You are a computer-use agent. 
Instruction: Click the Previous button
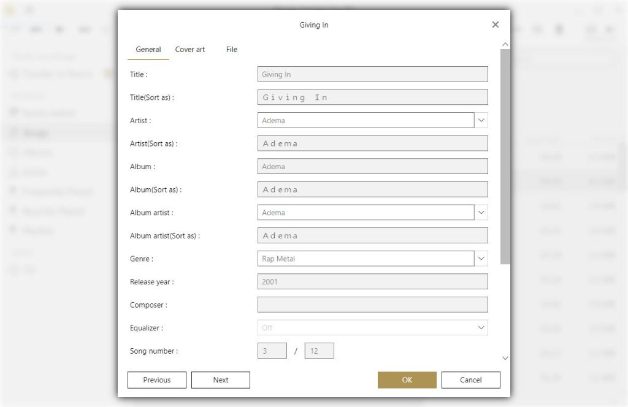click(157, 380)
